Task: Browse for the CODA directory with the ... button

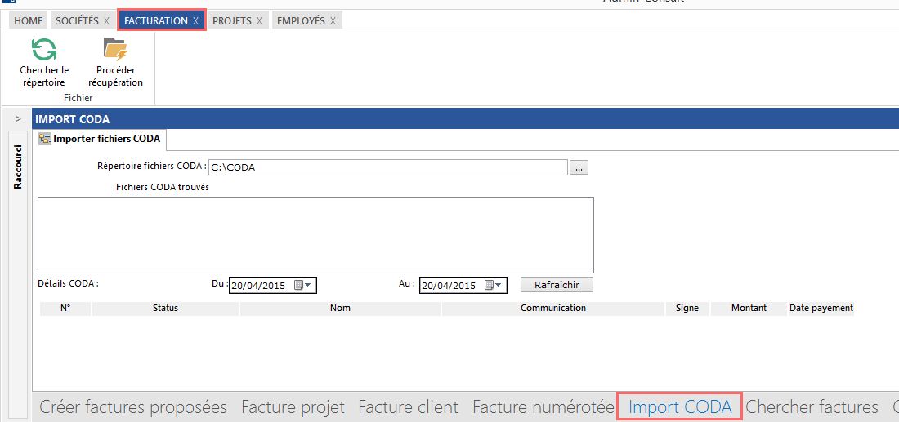Action: (x=579, y=167)
